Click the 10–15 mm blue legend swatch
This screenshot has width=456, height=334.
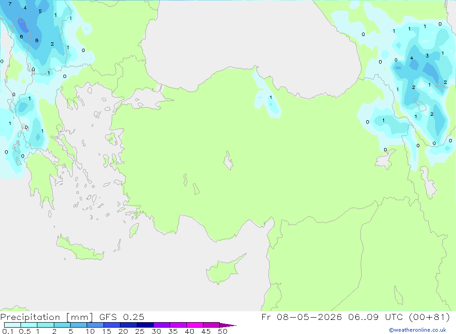point(95,325)
